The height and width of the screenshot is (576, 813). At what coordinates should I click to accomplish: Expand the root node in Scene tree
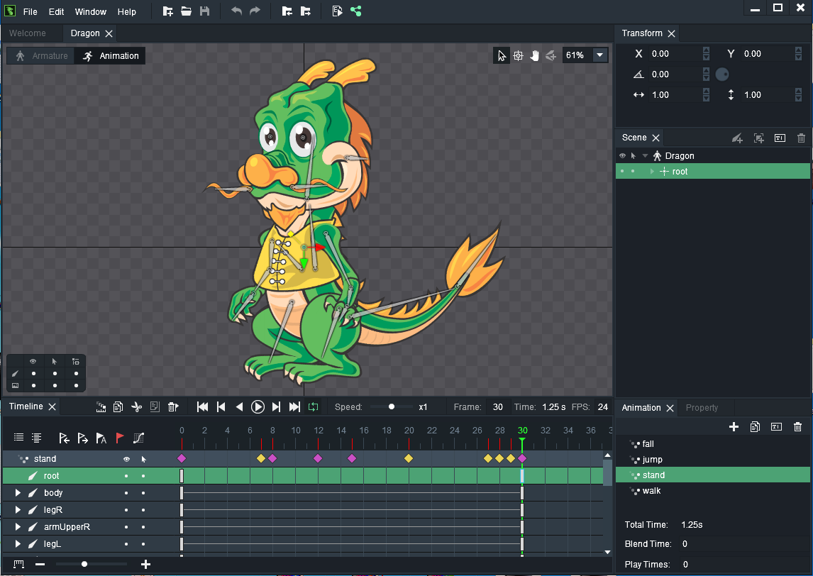tap(651, 172)
